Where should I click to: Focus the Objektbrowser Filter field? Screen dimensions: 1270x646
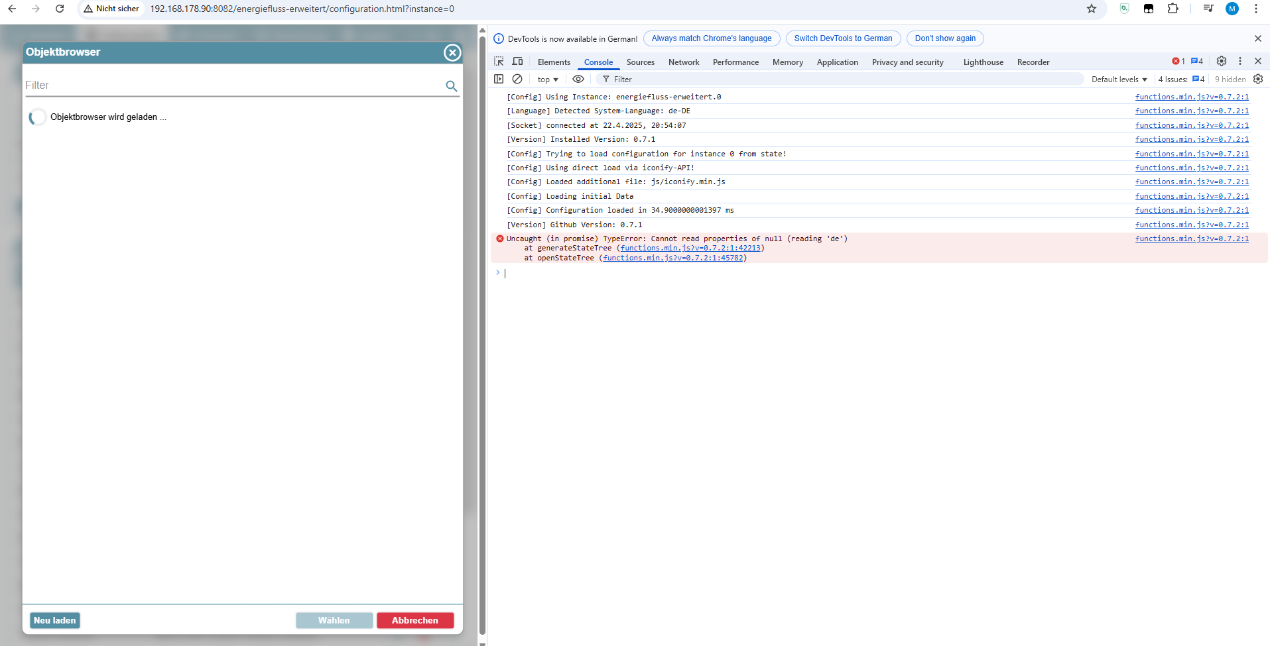click(x=235, y=85)
